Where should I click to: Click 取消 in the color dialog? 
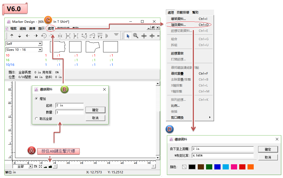268,157
